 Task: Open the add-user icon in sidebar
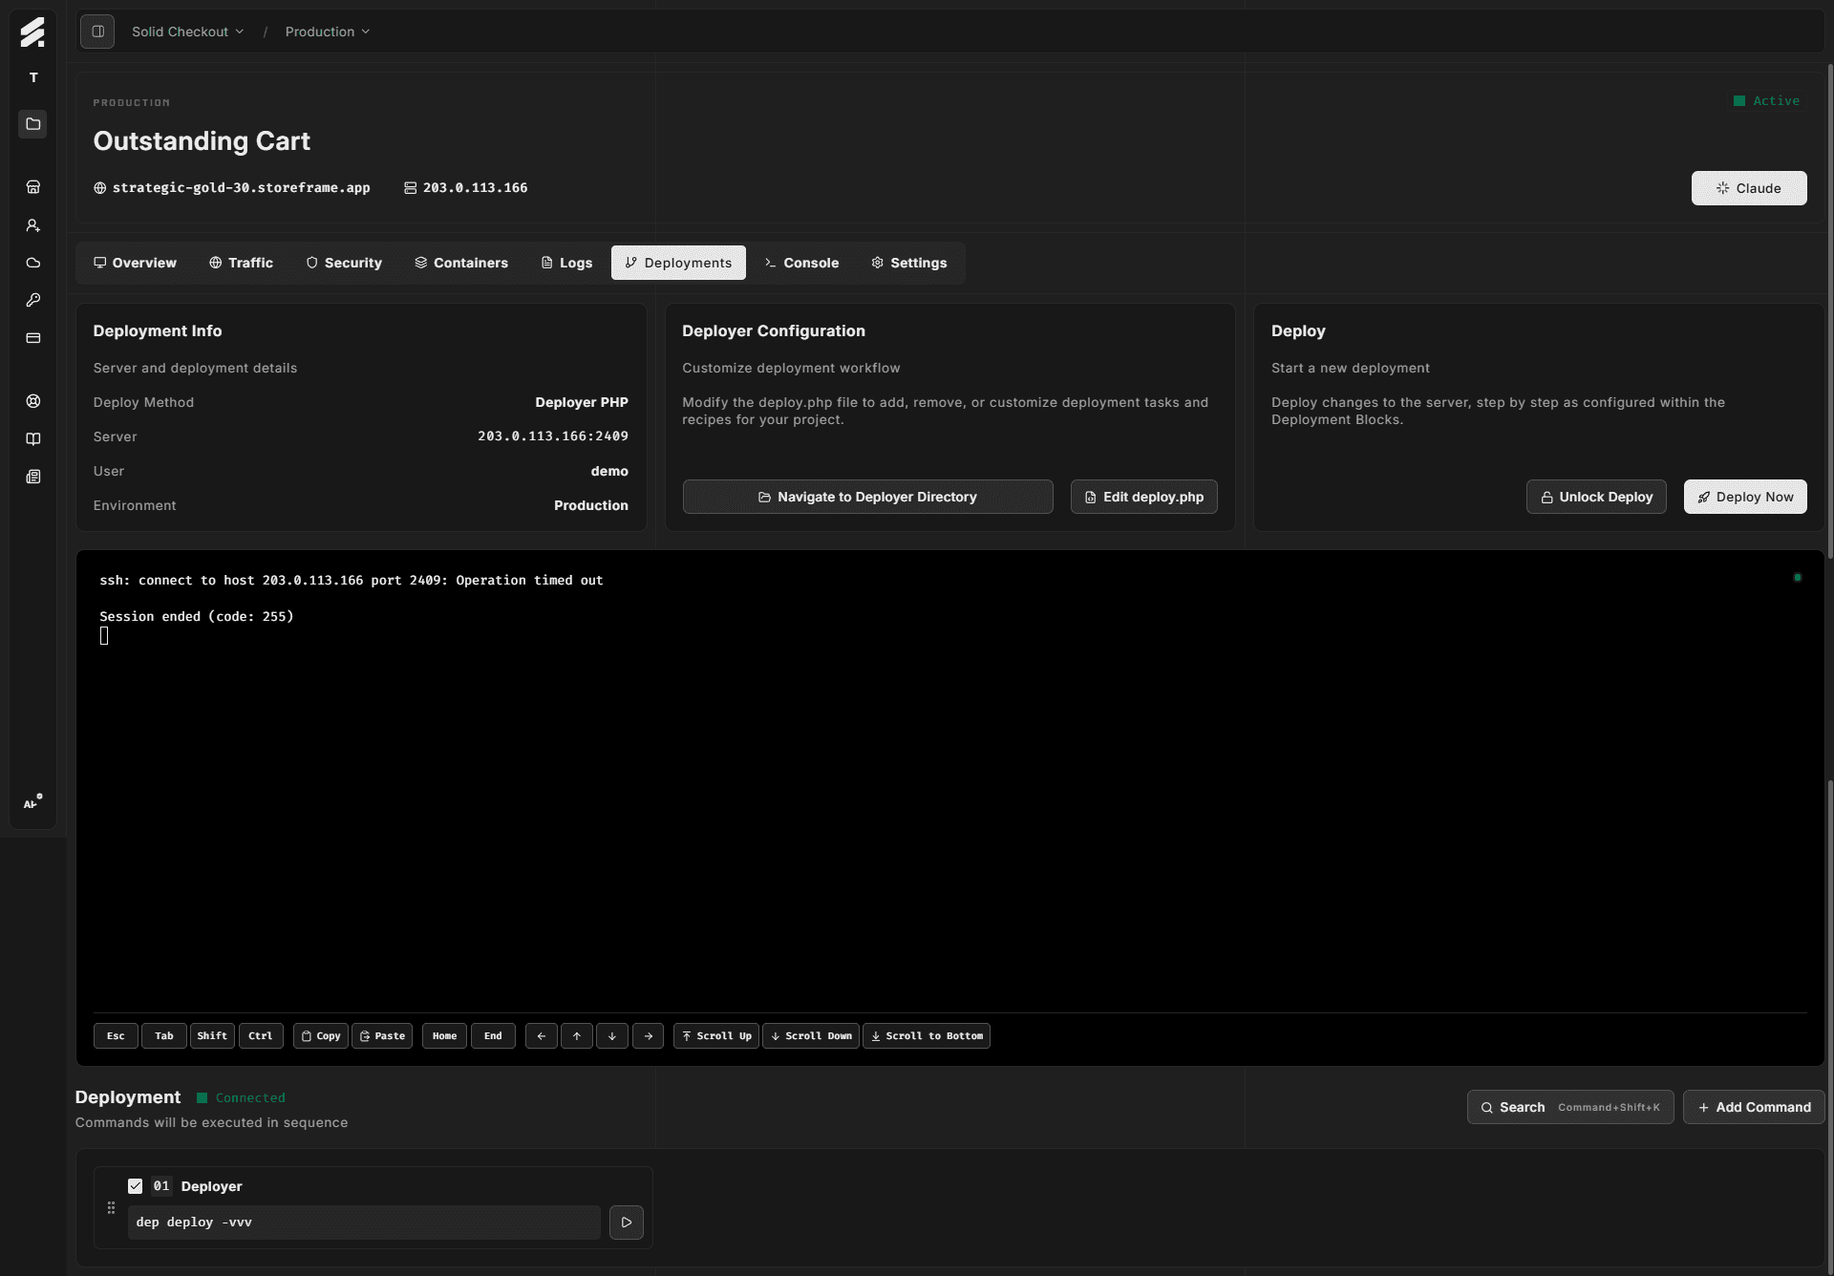coord(32,225)
